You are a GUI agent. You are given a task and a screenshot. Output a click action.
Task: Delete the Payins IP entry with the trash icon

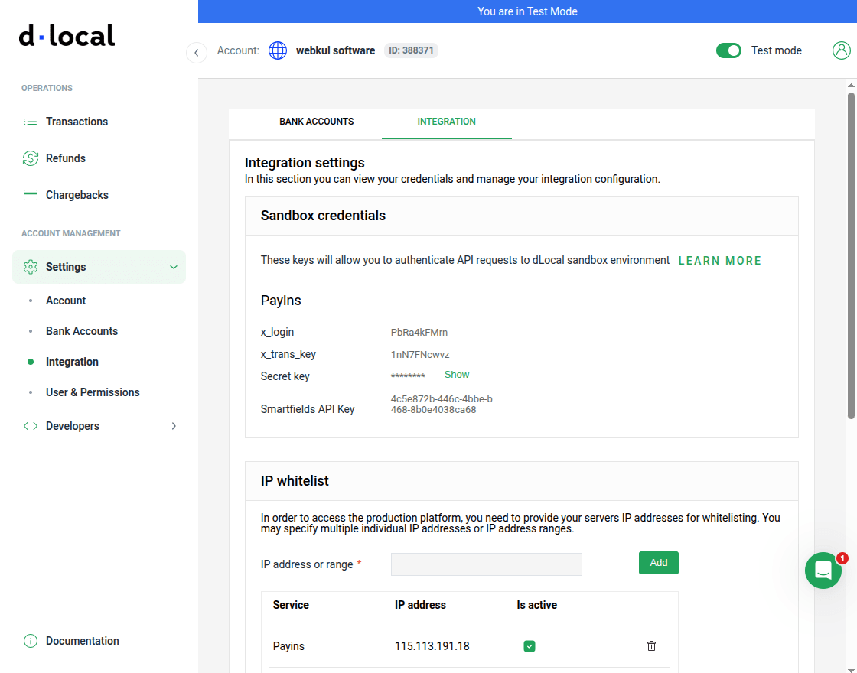click(x=651, y=646)
